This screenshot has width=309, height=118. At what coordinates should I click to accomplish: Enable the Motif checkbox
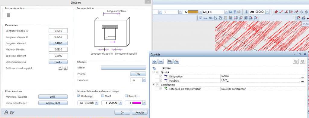tap(103, 96)
